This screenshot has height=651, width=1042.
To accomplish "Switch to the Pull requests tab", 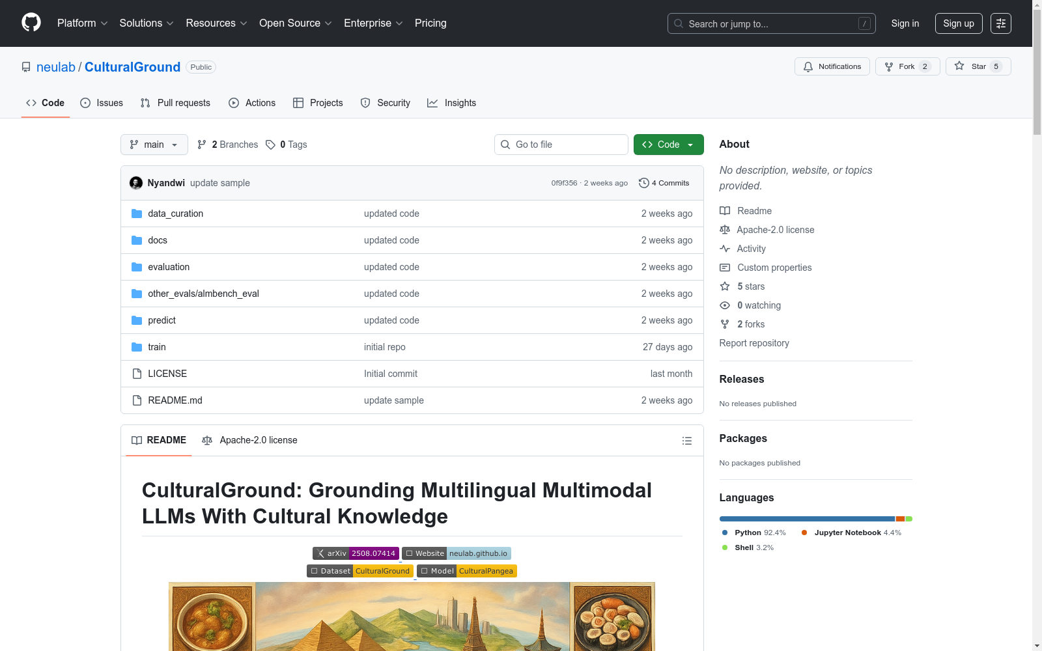I will click(175, 103).
